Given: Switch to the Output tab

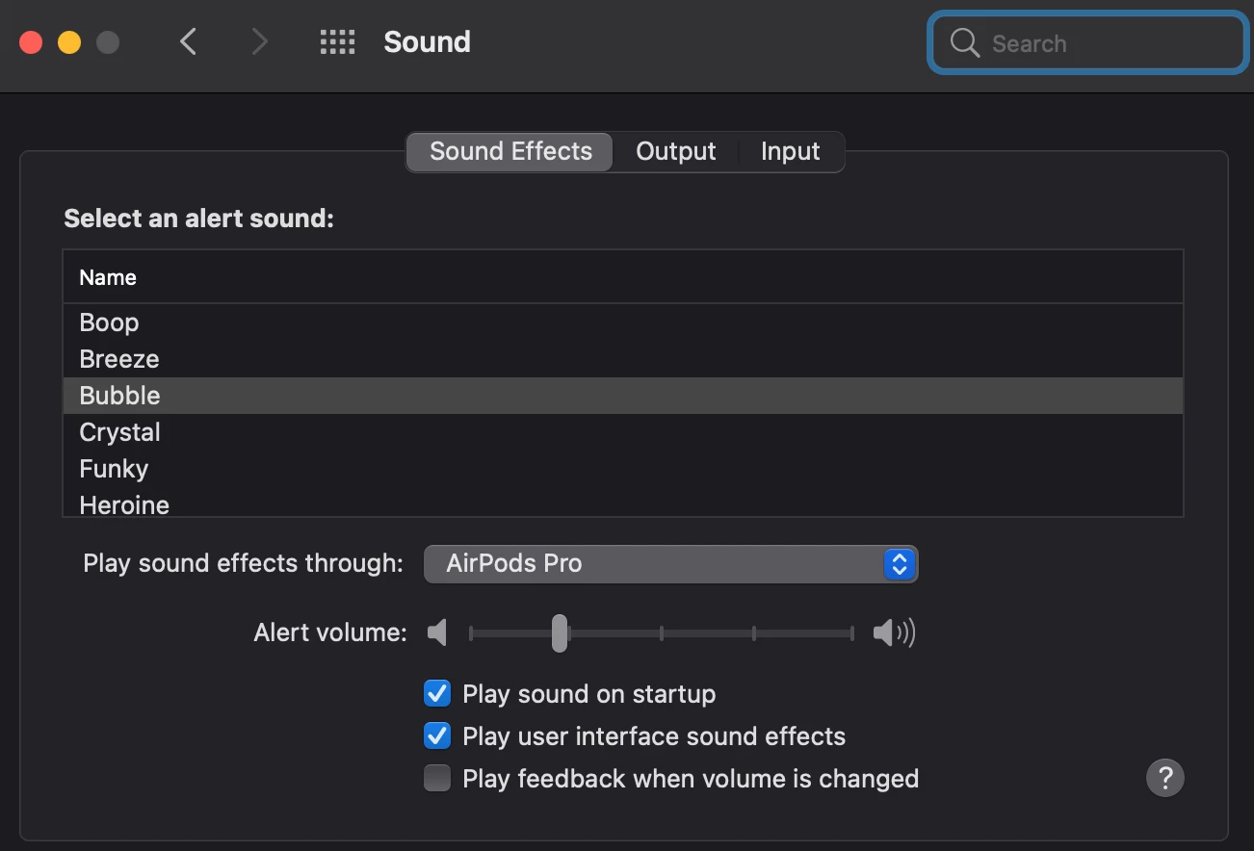Looking at the screenshot, I should (x=675, y=152).
